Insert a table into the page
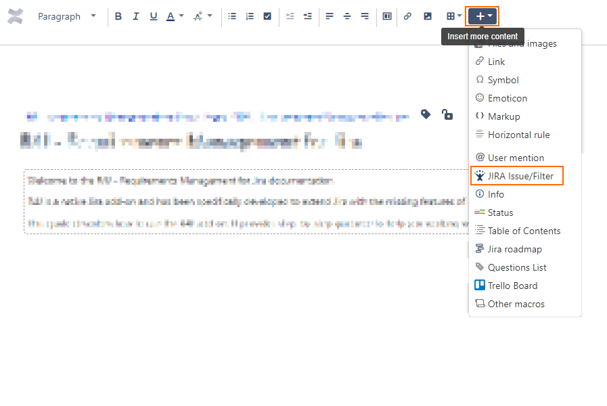607x406 pixels. click(x=451, y=16)
